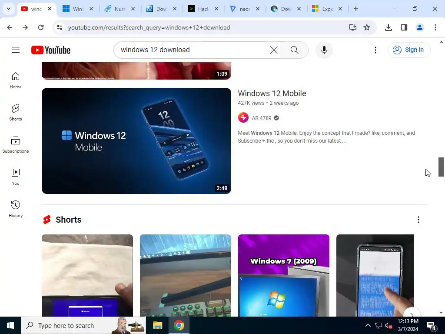The height and width of the screenshot is (334, 445).
Task: Click the scrollbar up arrow
Action: pos(441,42)
